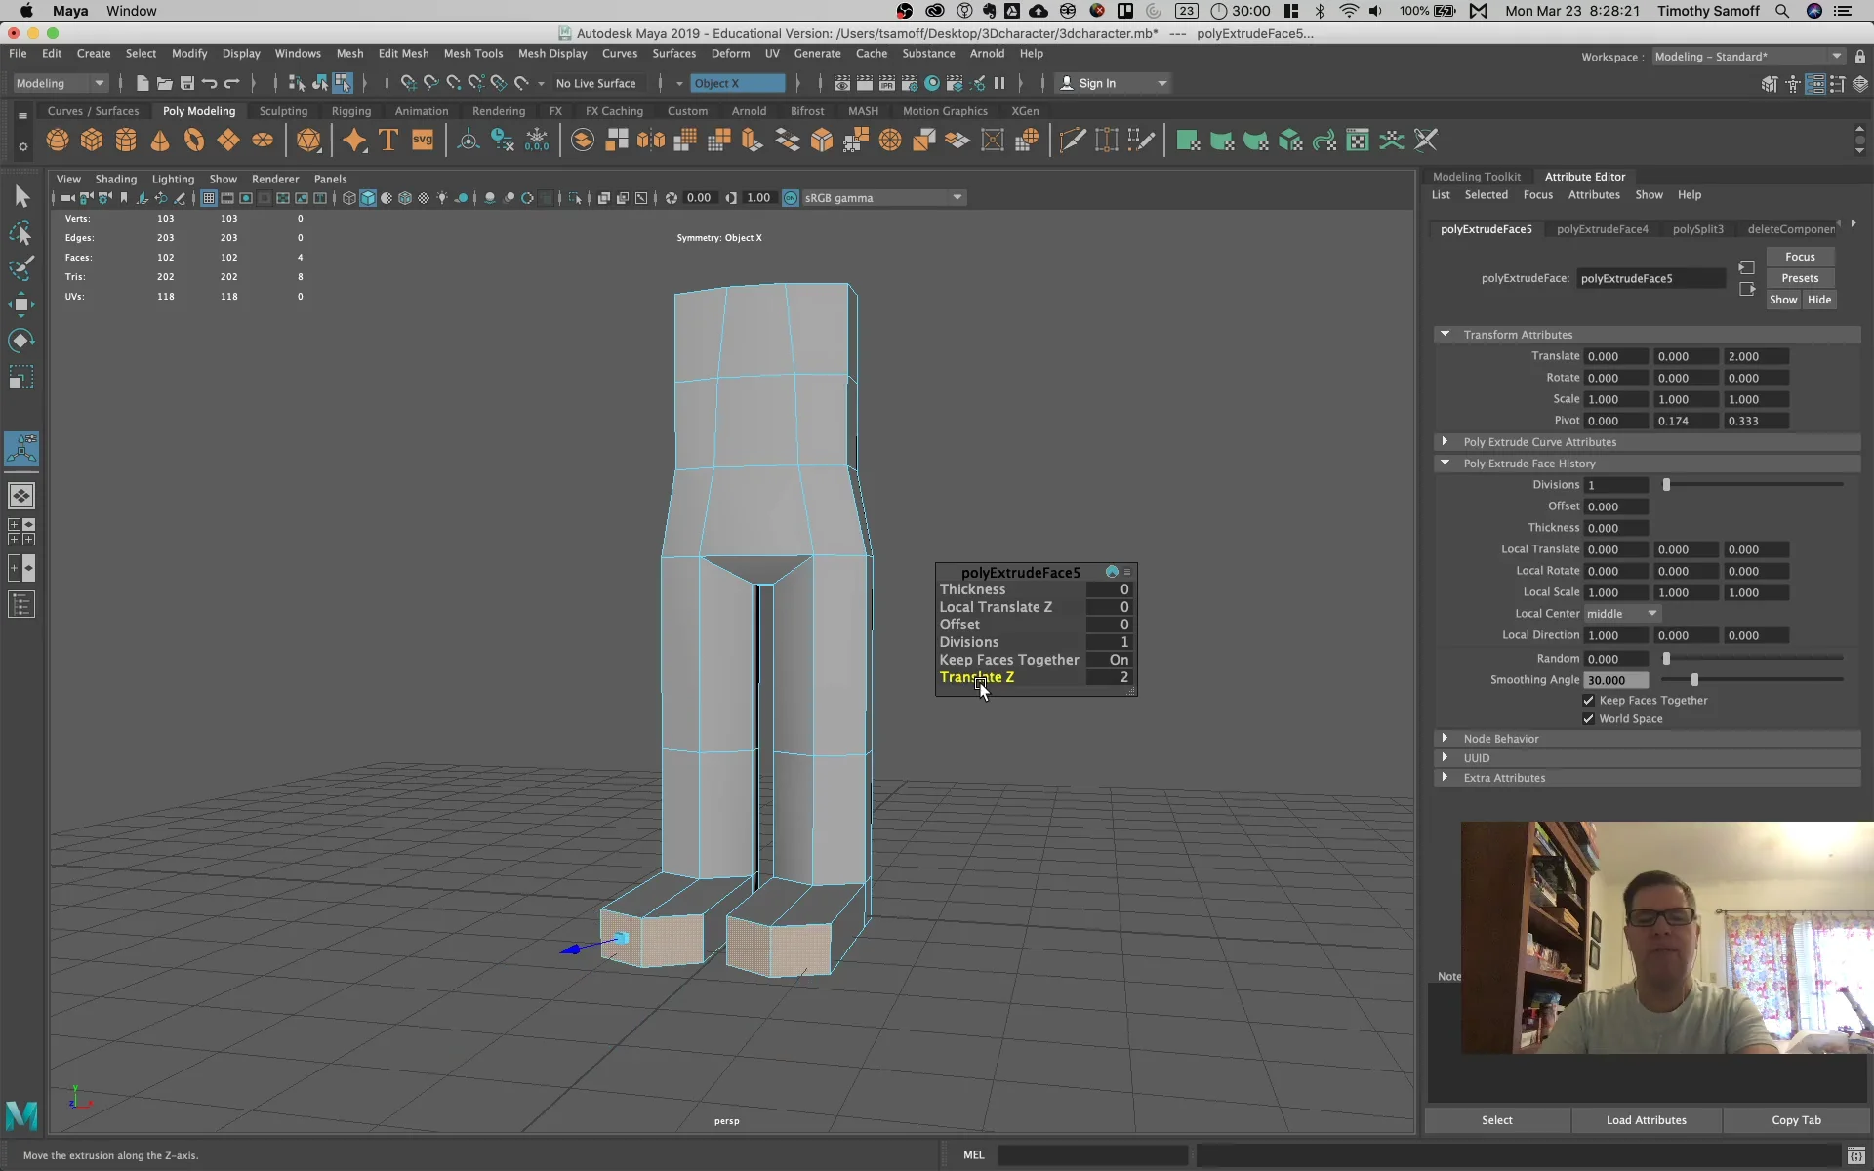Open the Workspace Modeling - Standard dropdown

1748,57
